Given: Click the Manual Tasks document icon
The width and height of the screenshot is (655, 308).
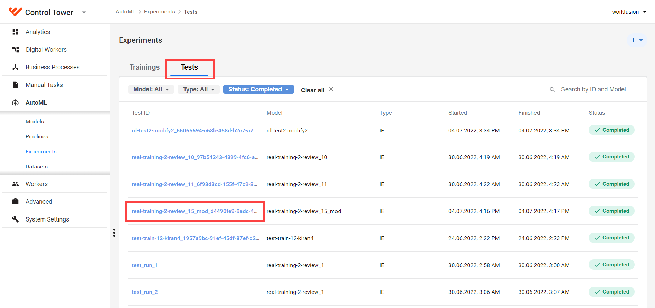Looking at the screenshot, I should click(15, 85).
